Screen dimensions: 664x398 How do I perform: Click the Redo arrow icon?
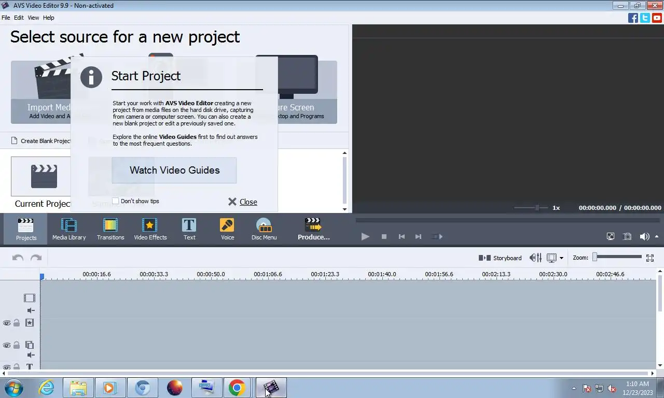click(x=36, y=258)
